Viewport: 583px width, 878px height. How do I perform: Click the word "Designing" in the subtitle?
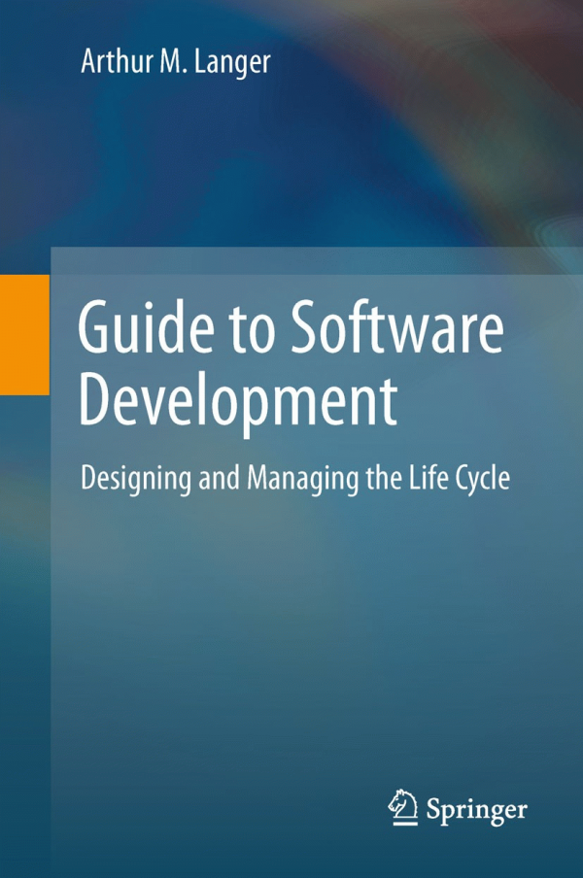tap(132, 479)
